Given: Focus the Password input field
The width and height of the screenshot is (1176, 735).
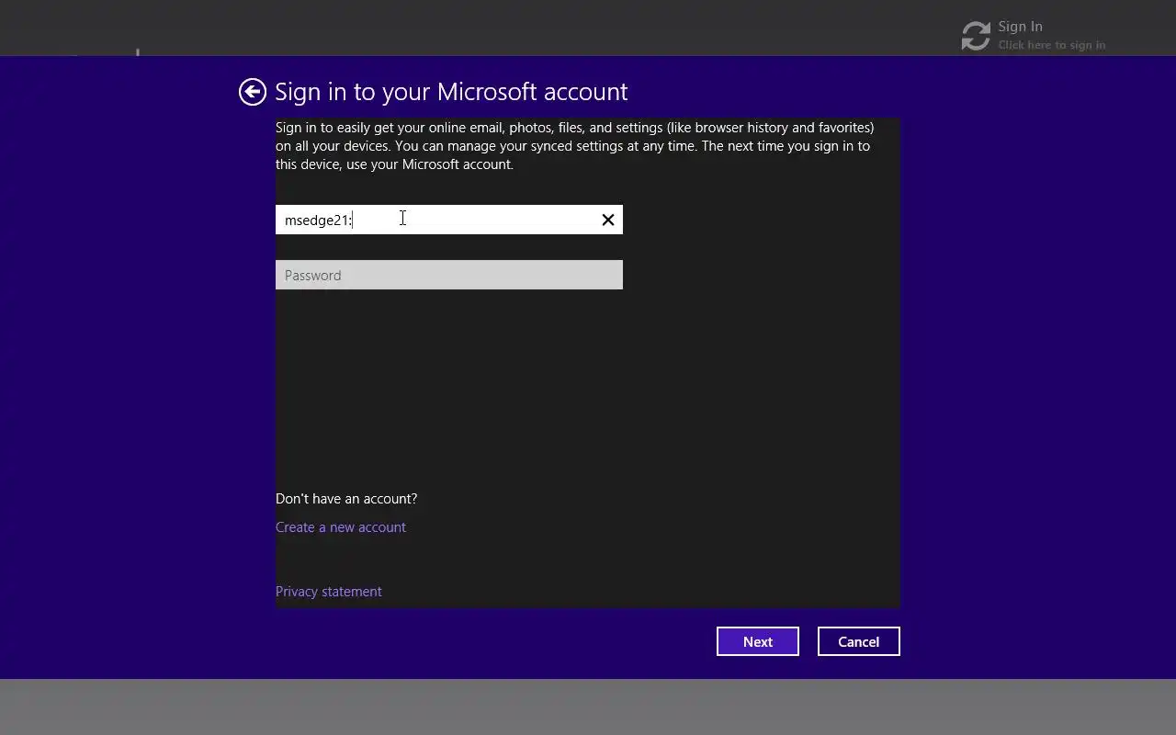Looking at the screenshot, I should click(449, 275).
